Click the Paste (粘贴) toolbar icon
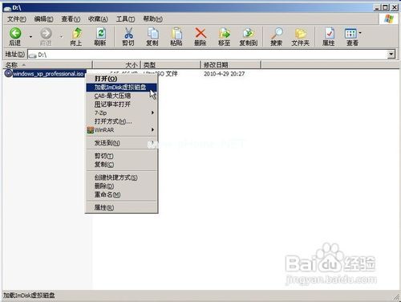Viewport: 401px width, 302px height. (176, 34)
